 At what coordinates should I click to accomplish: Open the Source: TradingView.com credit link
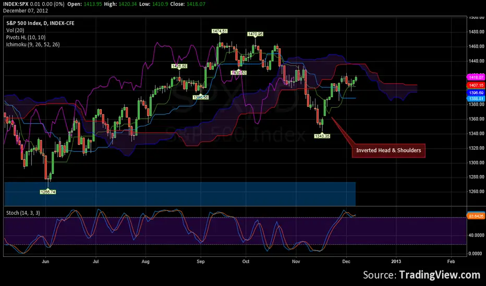click(x=422, y=275)
